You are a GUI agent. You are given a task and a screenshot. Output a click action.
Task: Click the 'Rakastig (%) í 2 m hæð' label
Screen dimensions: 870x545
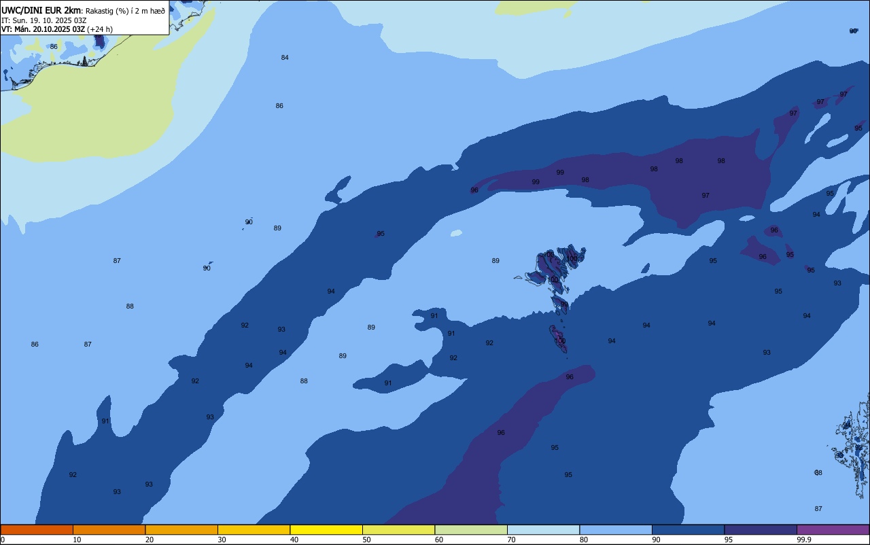tap(125, 11)
